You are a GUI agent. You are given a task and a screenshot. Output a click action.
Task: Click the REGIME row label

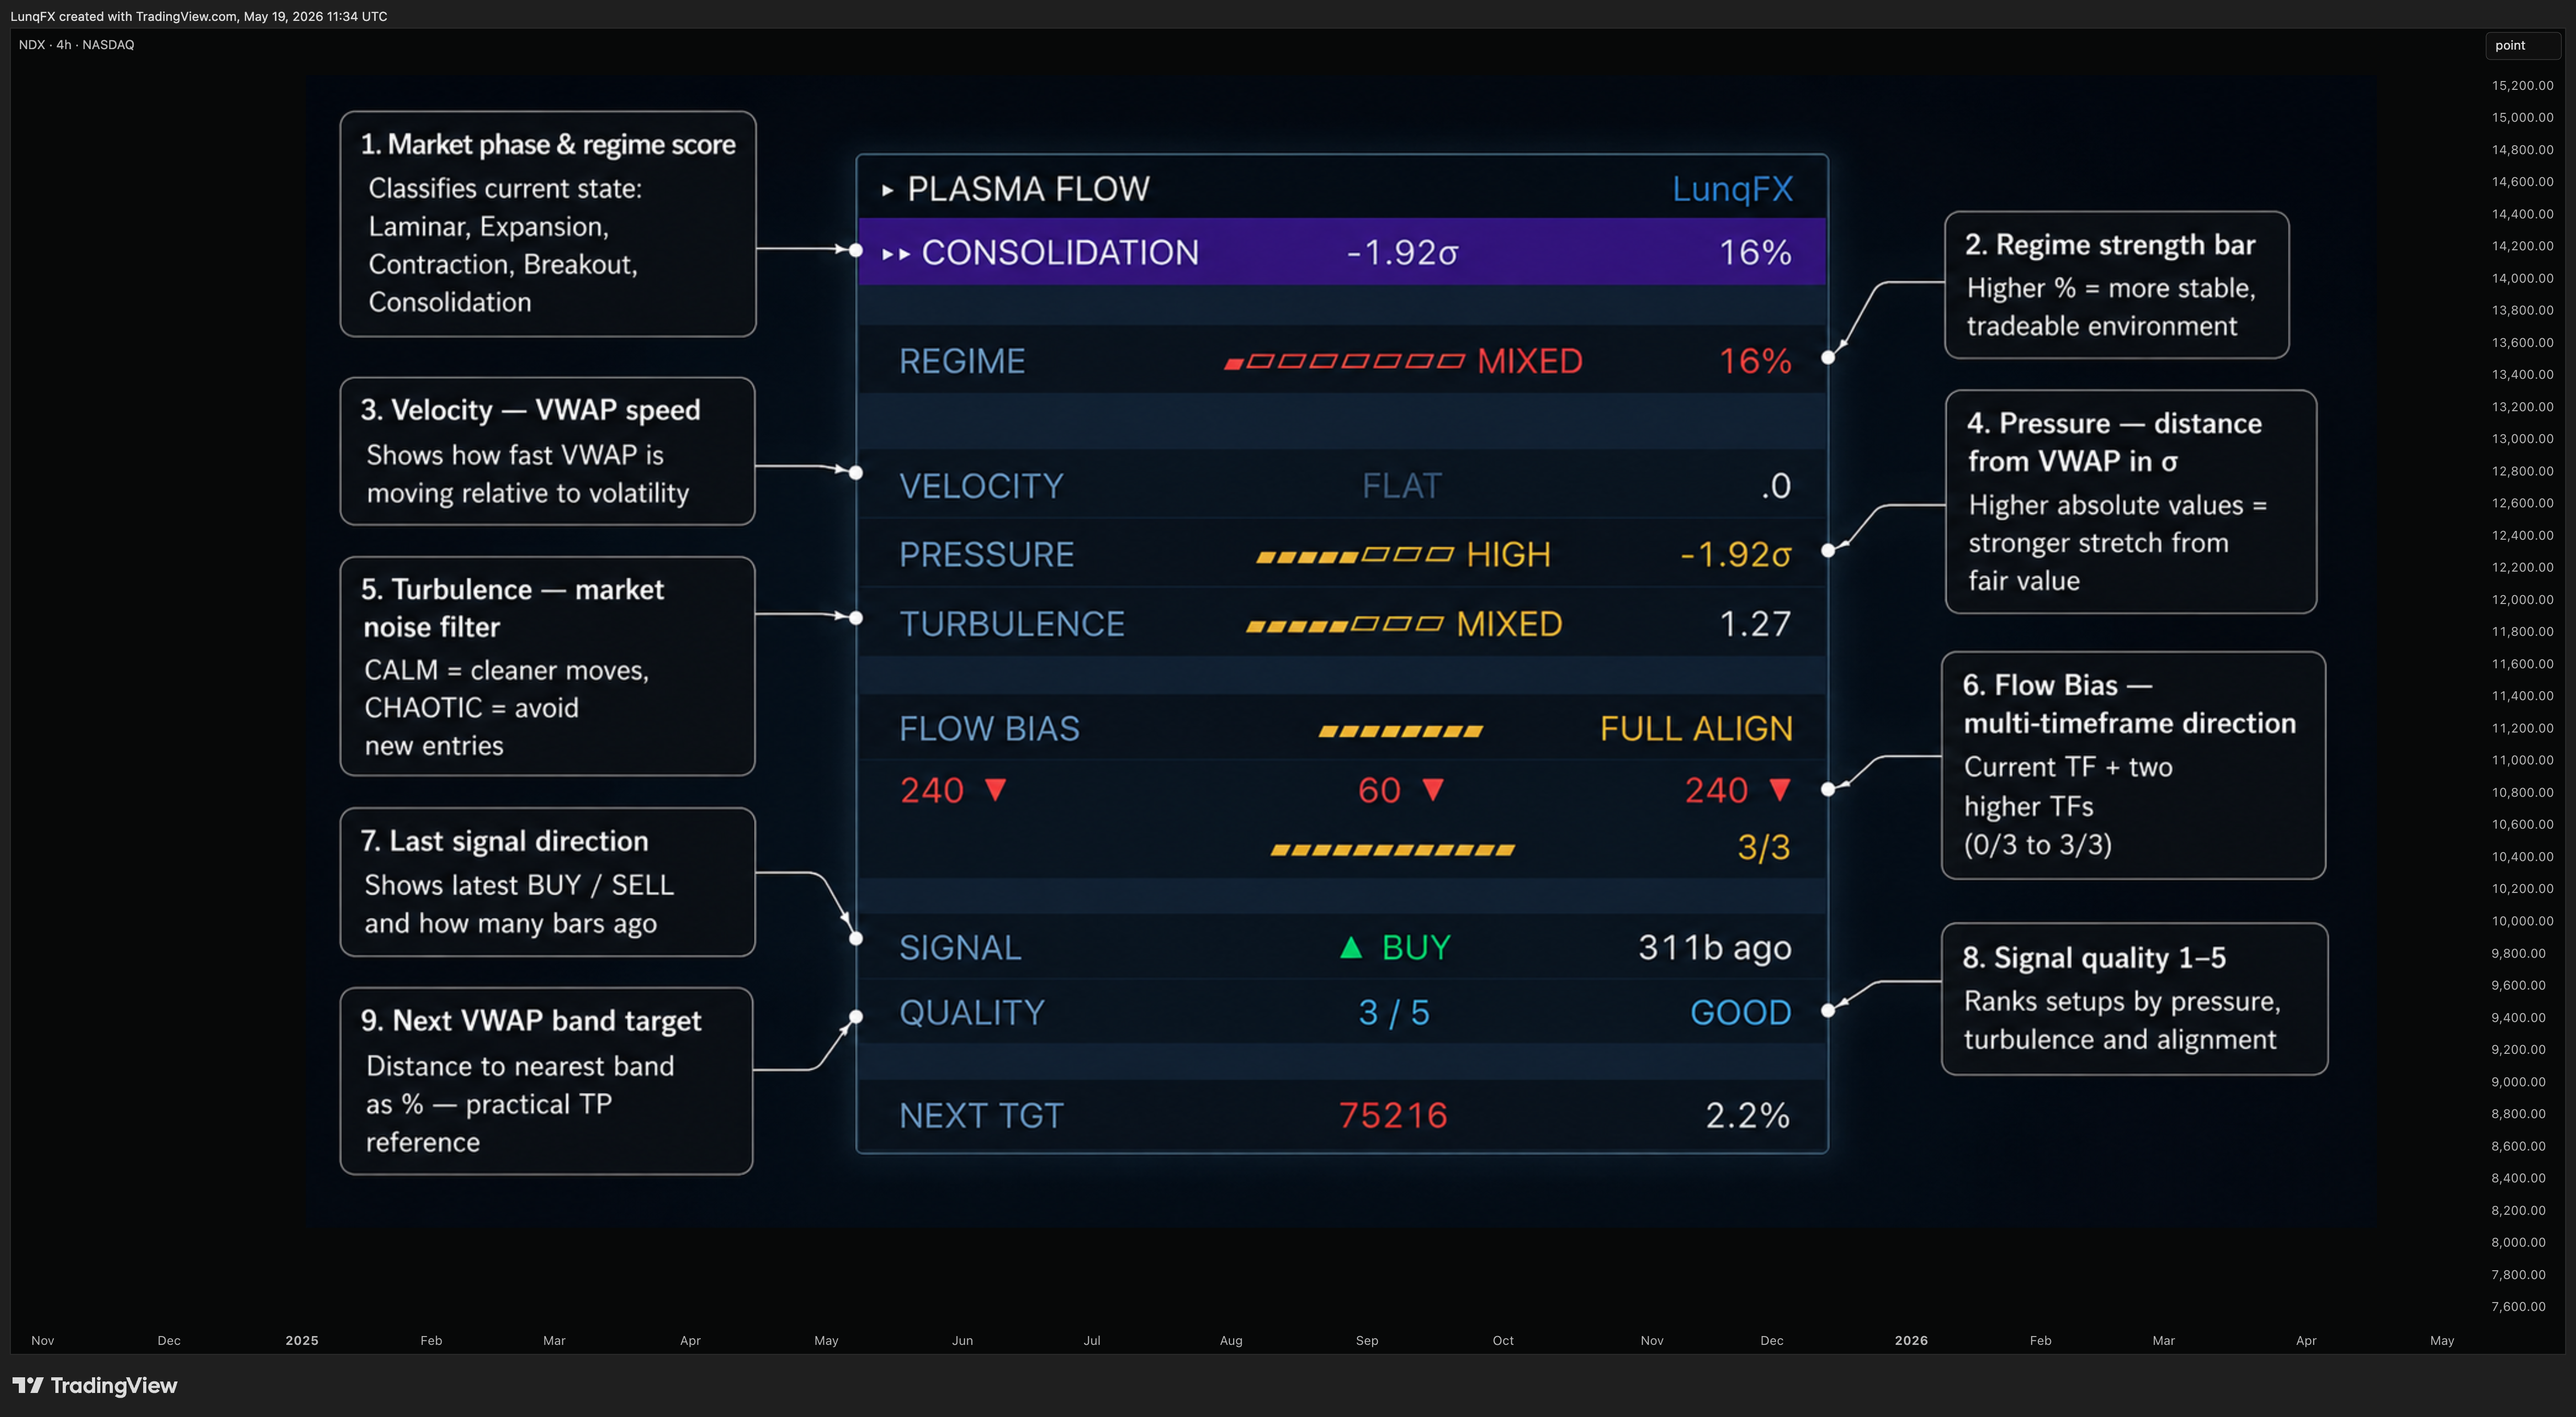click(x=962, y=361)
